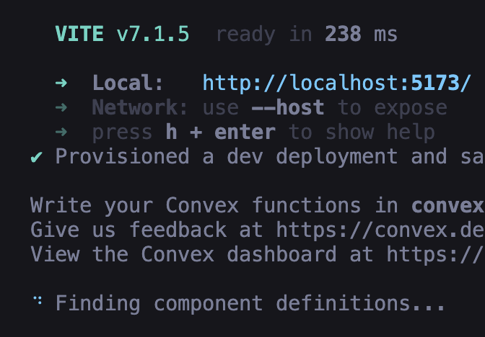485x337 pixels.
Task: Click the arrow beside 'Network:'
Action: (x=61, y=107)
